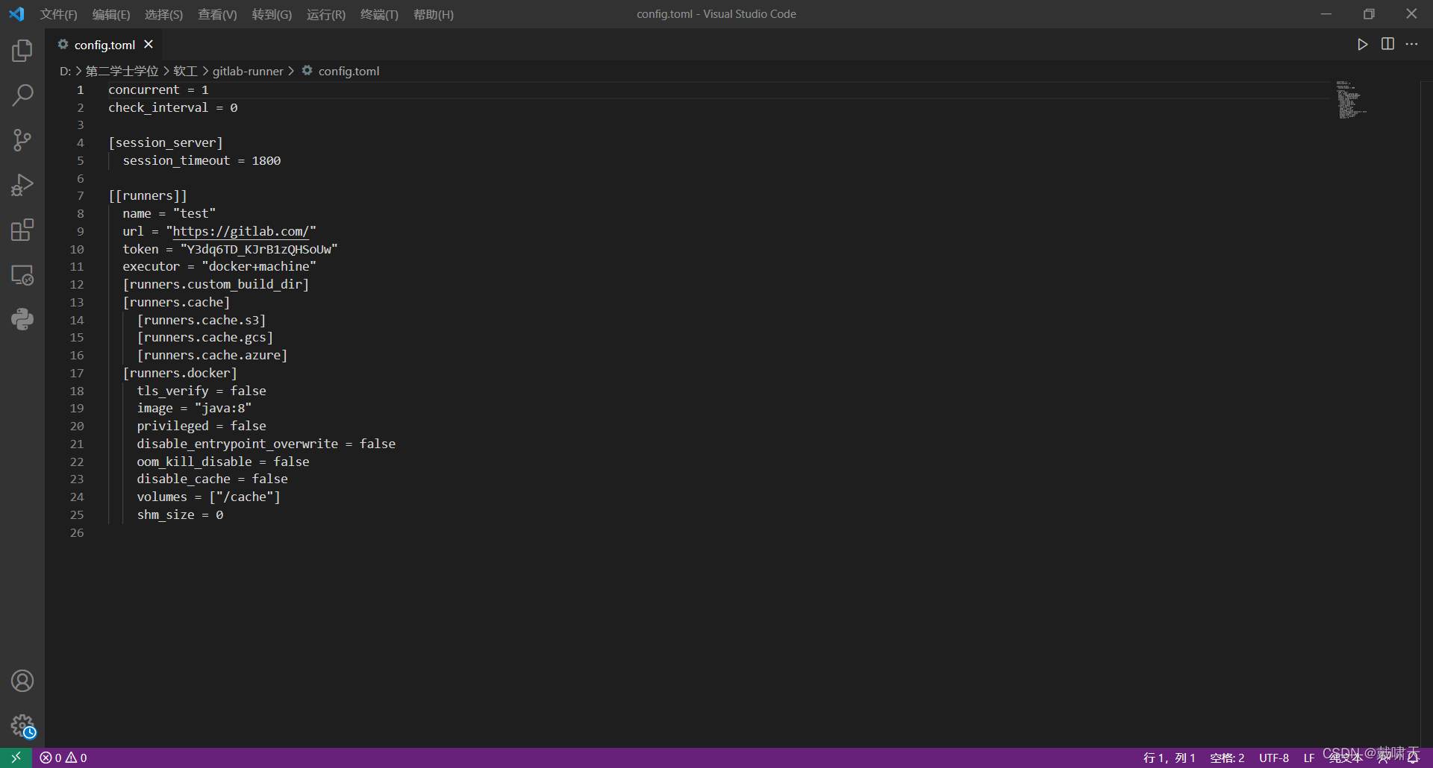The width and height of the screenshot is (1433, 768).
Task: Open the https://gitlab.com/ link in url line
Action: click(240, 231)
